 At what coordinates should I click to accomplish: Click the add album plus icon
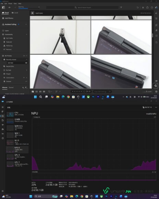coord(23,87)
